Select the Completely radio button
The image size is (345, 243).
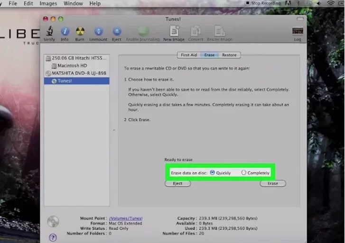(x=243, y=172)
